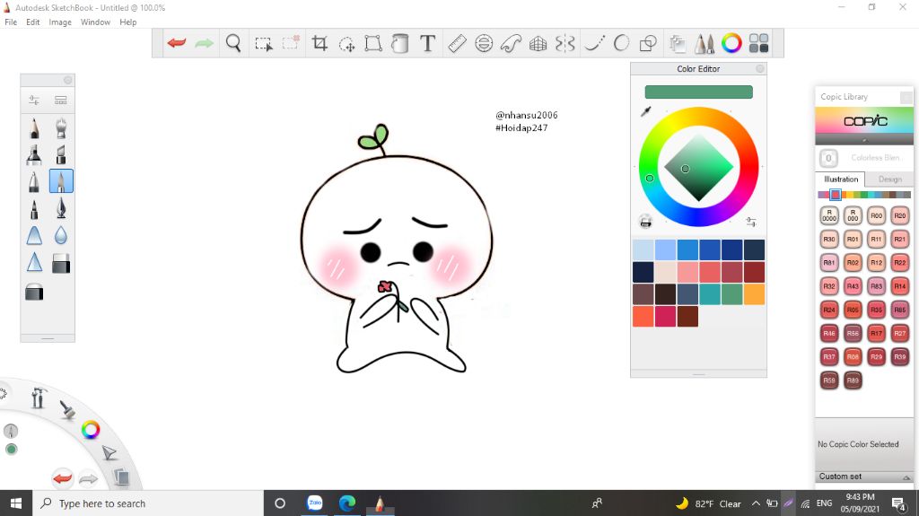Toggle the Symmetry tool
The height and width of the screenshot is (516, 919).
coord(565,43)
